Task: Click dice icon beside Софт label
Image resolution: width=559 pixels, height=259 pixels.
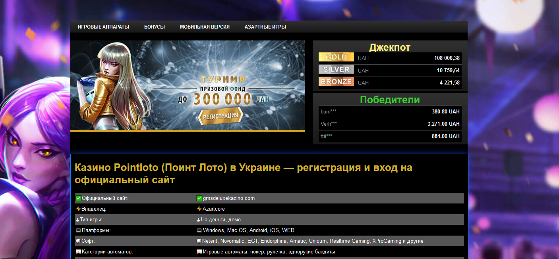Action: (x=78, y=241)
